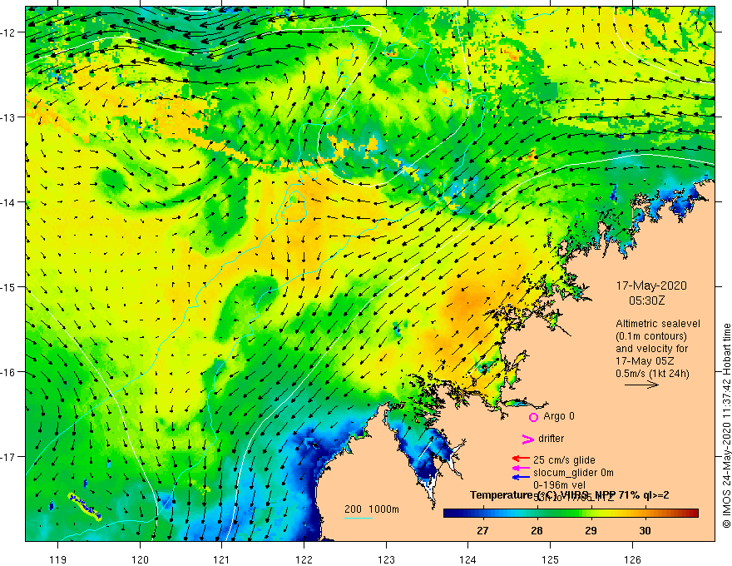Click the dark red end of temperature colorbar

click(x=693, y=514)
